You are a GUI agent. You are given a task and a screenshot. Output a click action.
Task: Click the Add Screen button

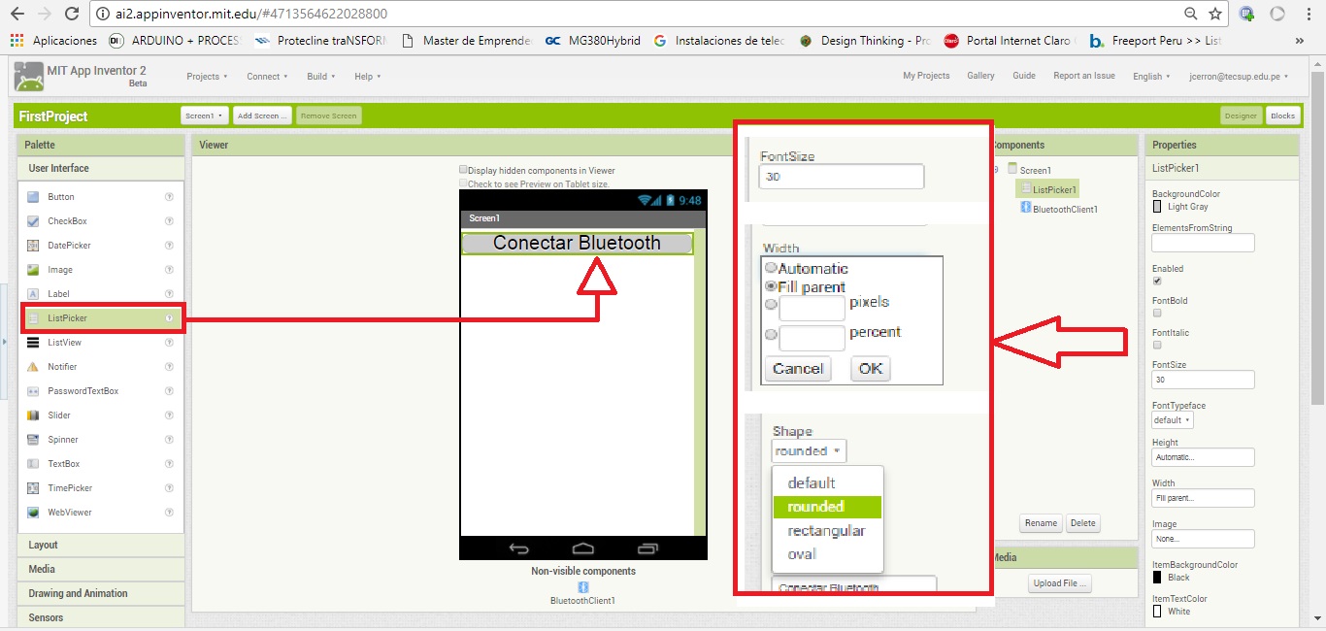pyautogui.click(x=262, y=116)
